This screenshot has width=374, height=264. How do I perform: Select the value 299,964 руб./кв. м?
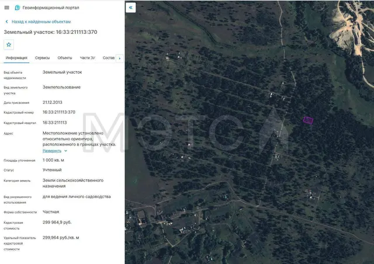click(x=61, y=238)
